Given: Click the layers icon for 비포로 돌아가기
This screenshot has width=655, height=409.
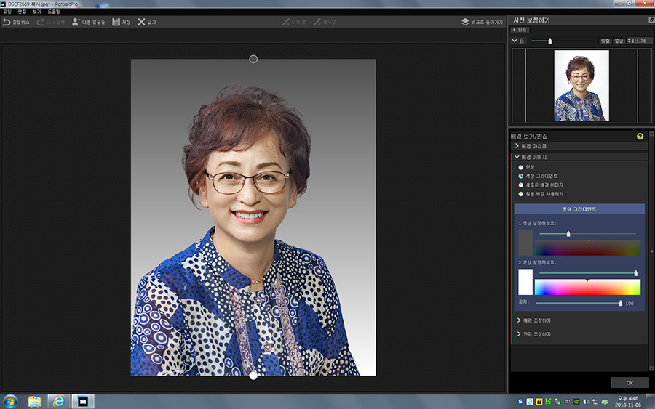Looking at the screenshot, I should 465,22.
